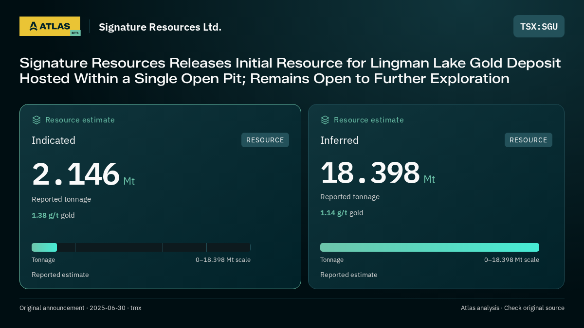
Task: Select the 18.398 Mt tonnage value
Action: [378, 173]
